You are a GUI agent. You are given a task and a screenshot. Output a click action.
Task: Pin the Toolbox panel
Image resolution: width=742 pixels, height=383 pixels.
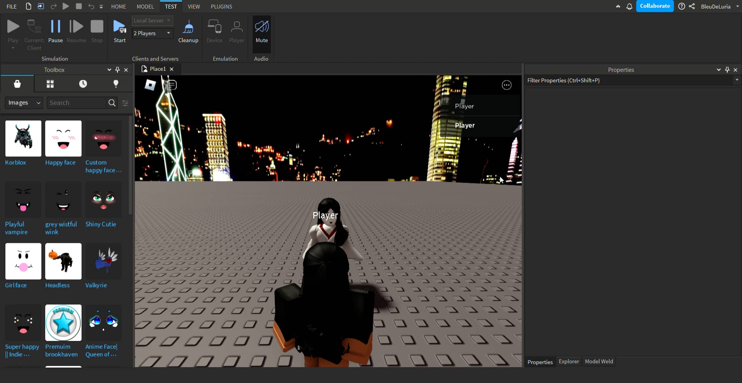[x=118, y=70]
